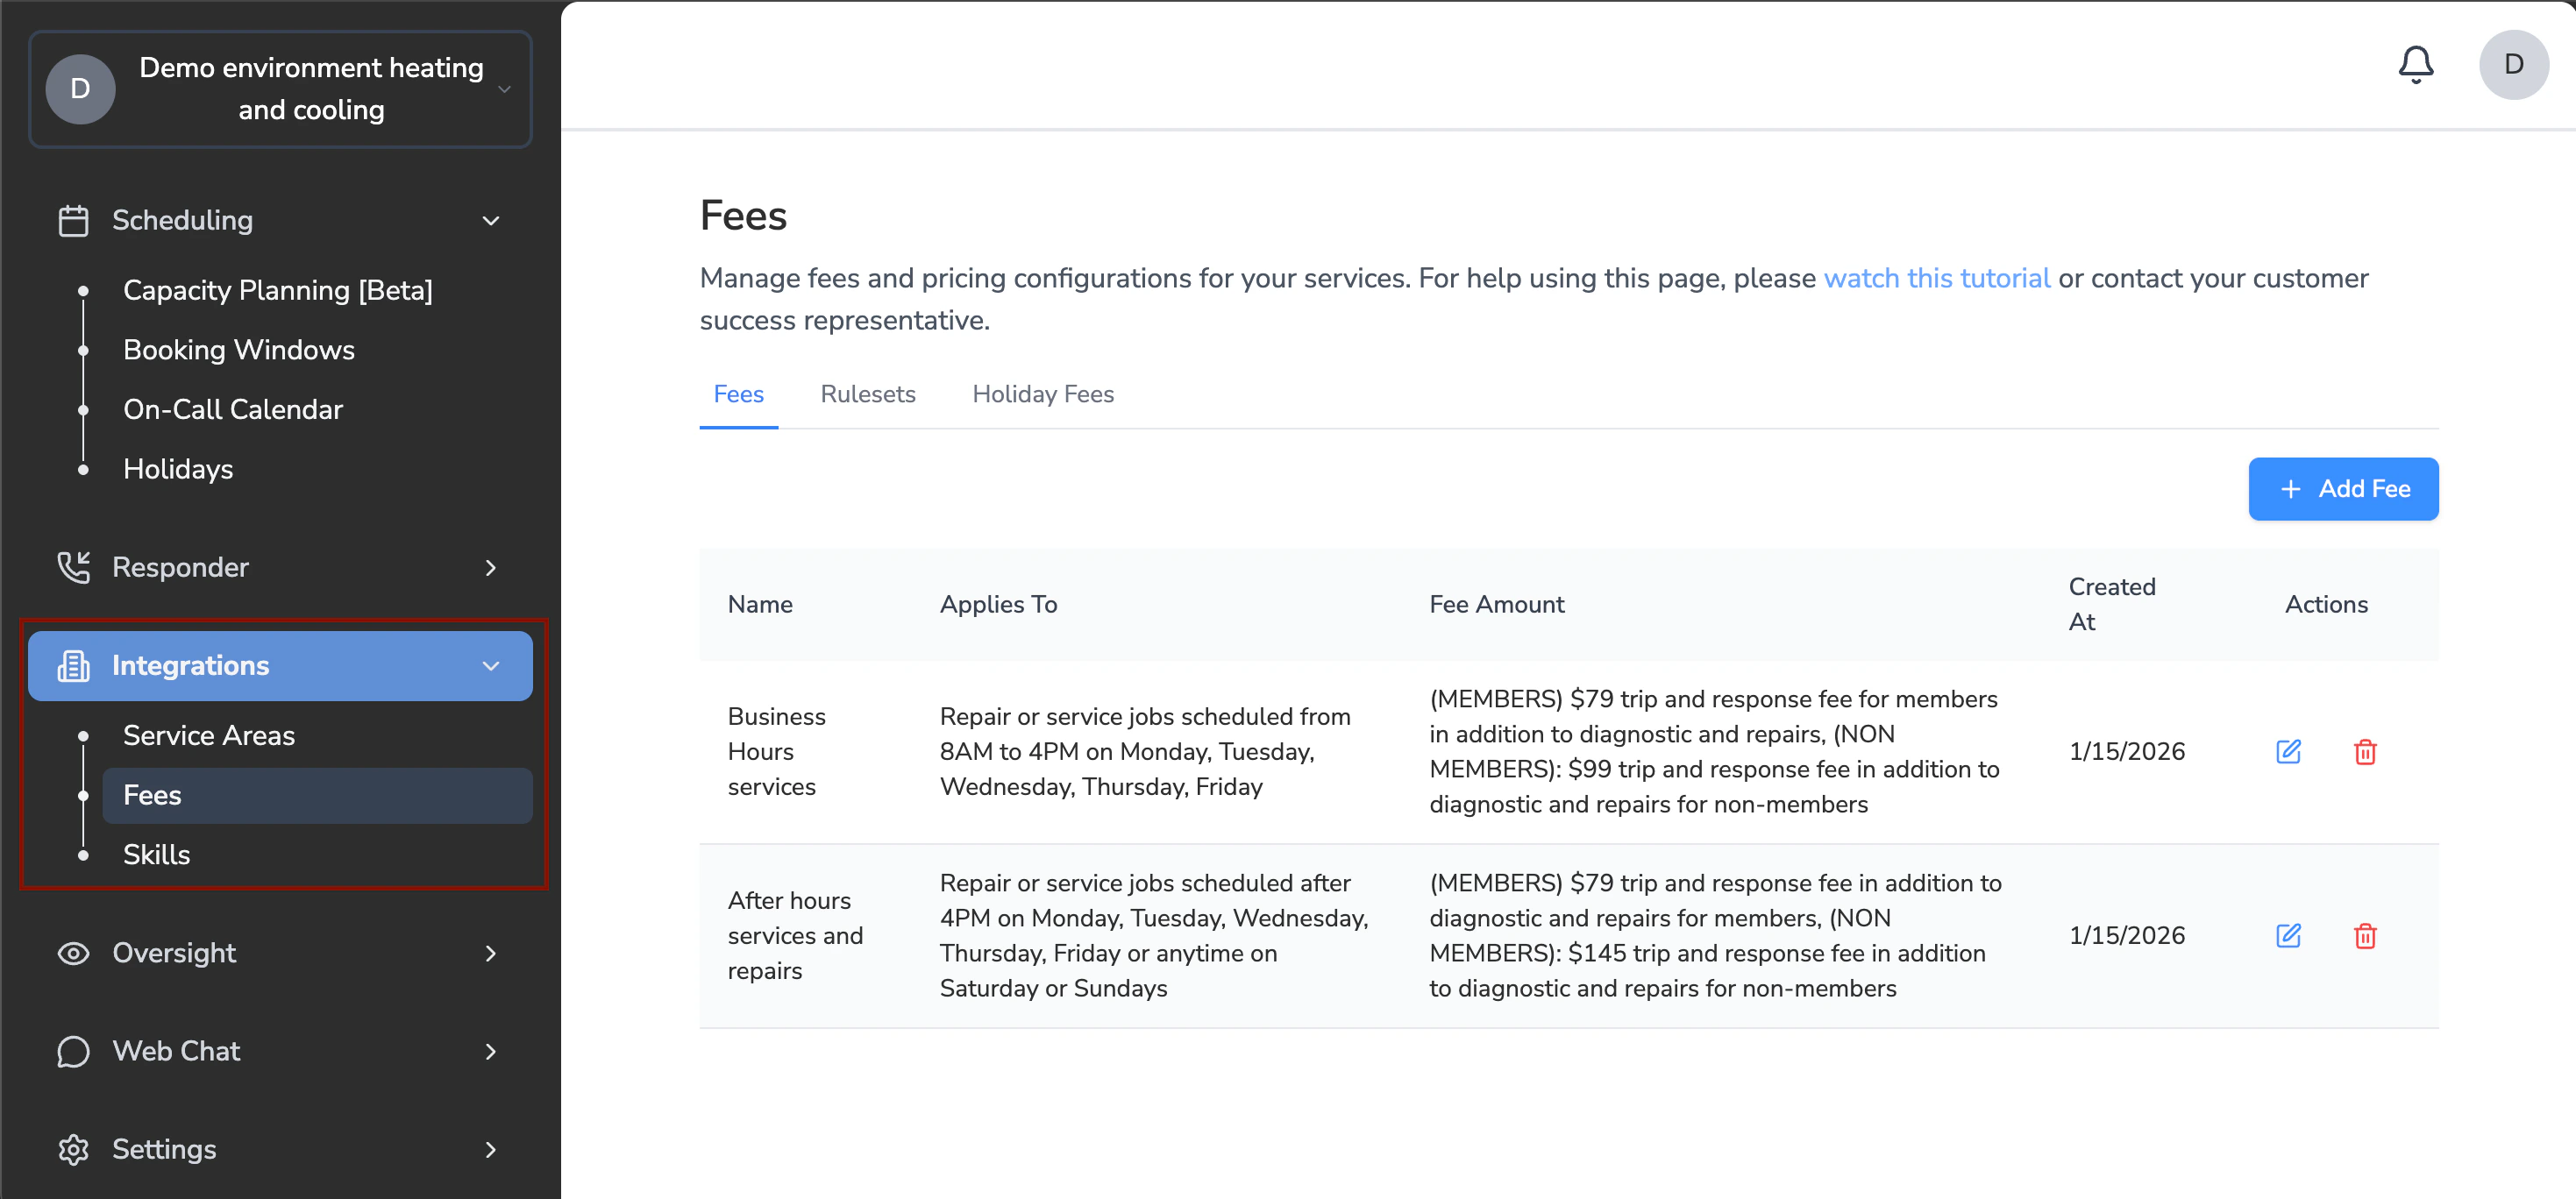The width and height of the screenshot is (2576, 1199).
Task: Click the Web Chat bubble icon
Action: pyautogui.click(x=73, y=1051)
